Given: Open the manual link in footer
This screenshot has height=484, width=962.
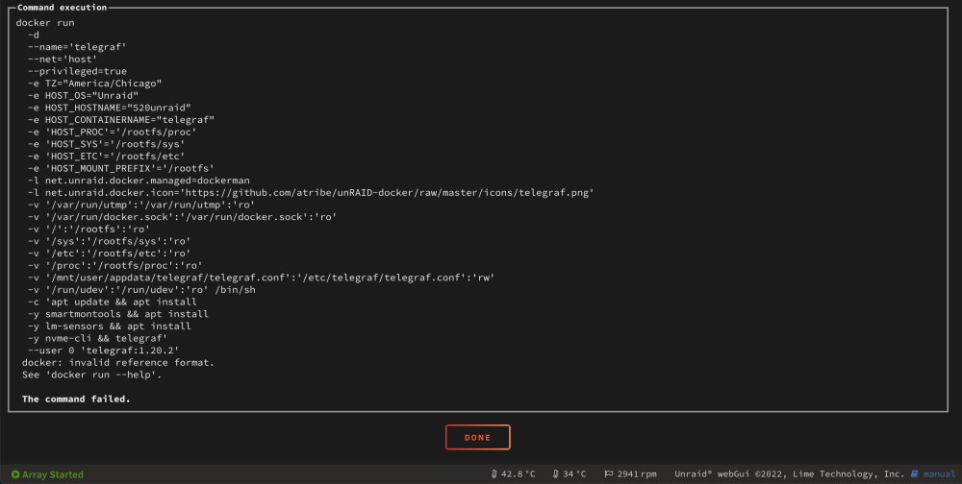Looking at the screenshot, I should tap(939, 474).
